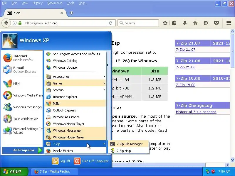Open Mozilla Firefox in All Programs list

click(x=75, y=151)
